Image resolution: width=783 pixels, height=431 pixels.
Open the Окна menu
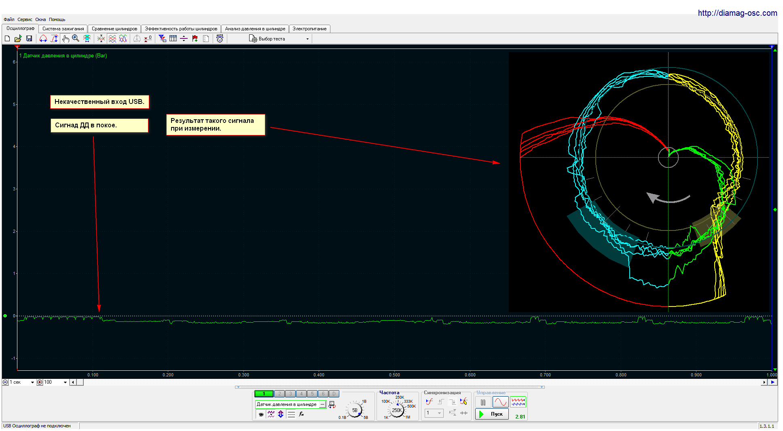[40, 19]
